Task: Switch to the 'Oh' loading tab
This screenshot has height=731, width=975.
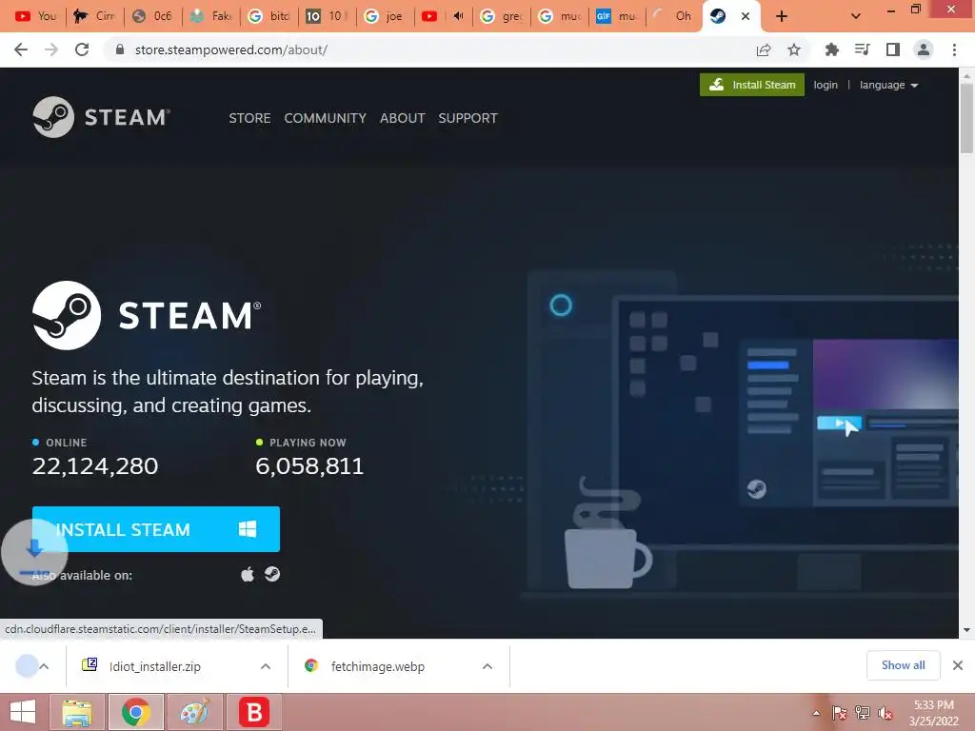Action: 674,16
